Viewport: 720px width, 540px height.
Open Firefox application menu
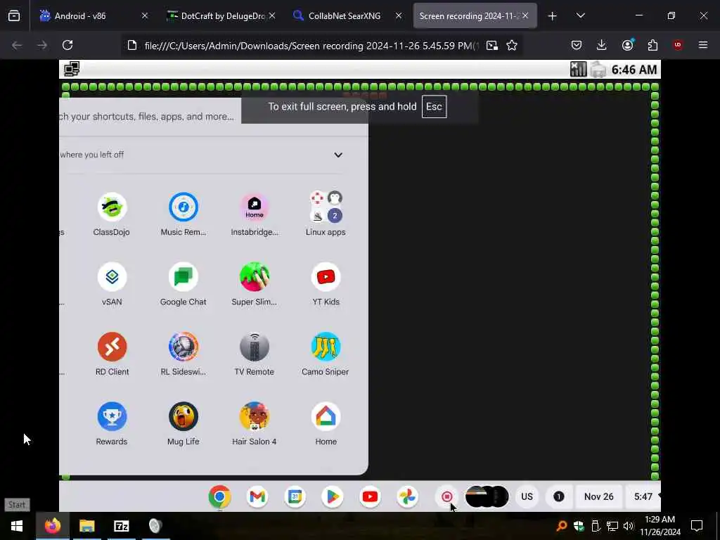tap(703, 45)
